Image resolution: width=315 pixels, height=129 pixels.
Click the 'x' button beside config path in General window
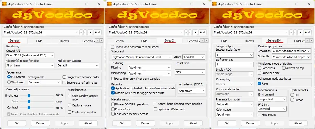(85, 32)
